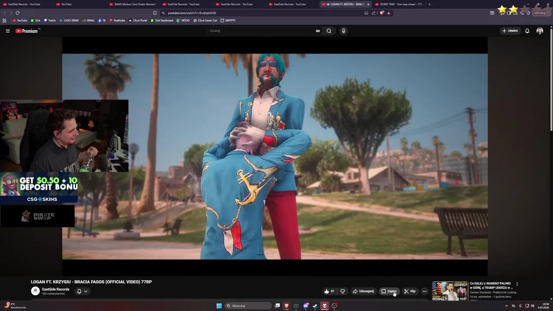
Task: Click the YouTube Premium logo
Action: 27,31
